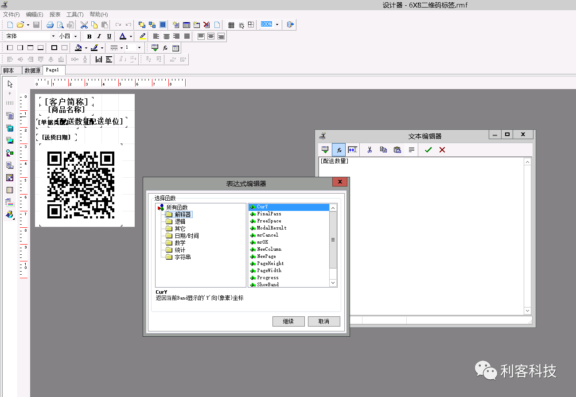Select PageHeight in the function list
The height and width of the screenshot is (397, 576).
tap(270, 263)
